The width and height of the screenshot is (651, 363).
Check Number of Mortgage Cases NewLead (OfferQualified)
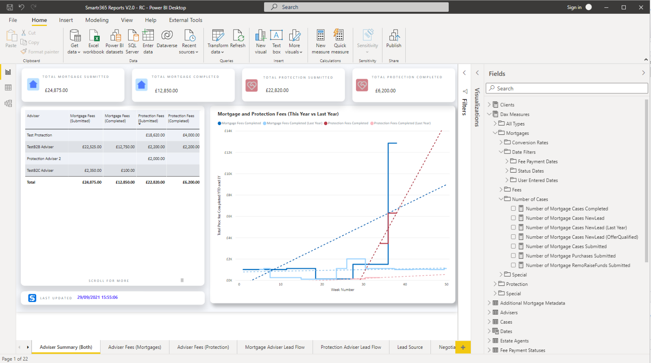point(513,237)
